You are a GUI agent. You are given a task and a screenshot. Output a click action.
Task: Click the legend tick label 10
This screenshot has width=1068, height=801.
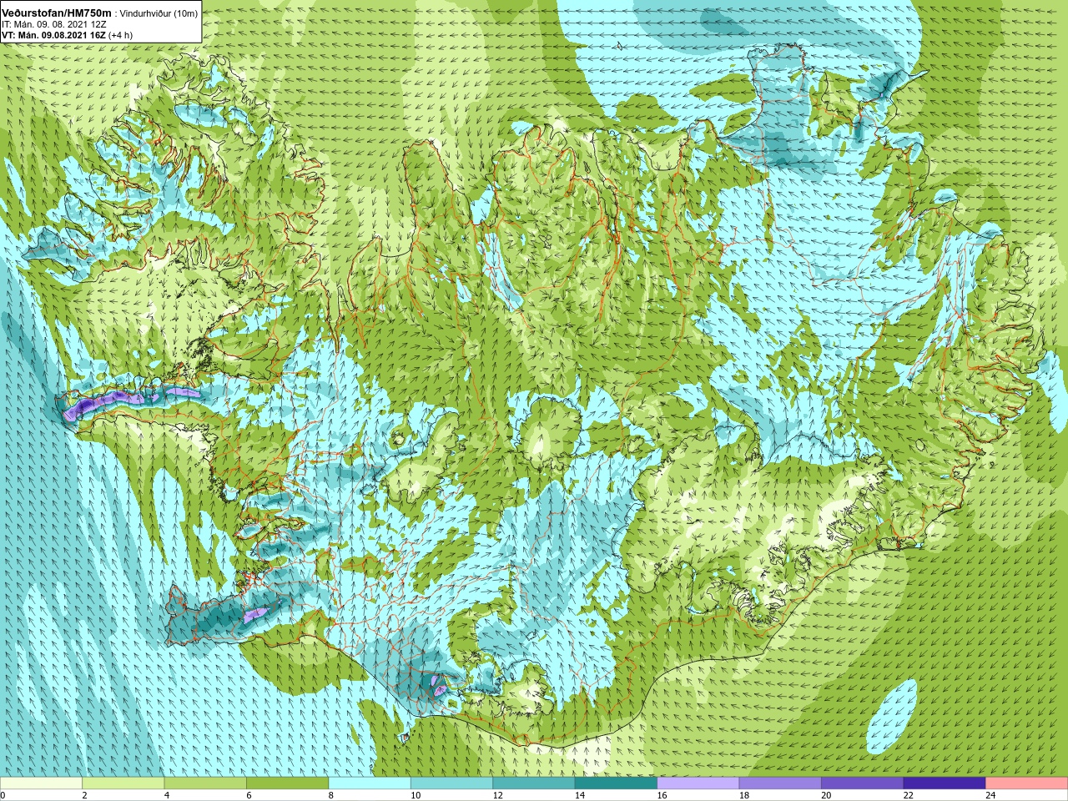pyautogui.click(x=416, y=795)
